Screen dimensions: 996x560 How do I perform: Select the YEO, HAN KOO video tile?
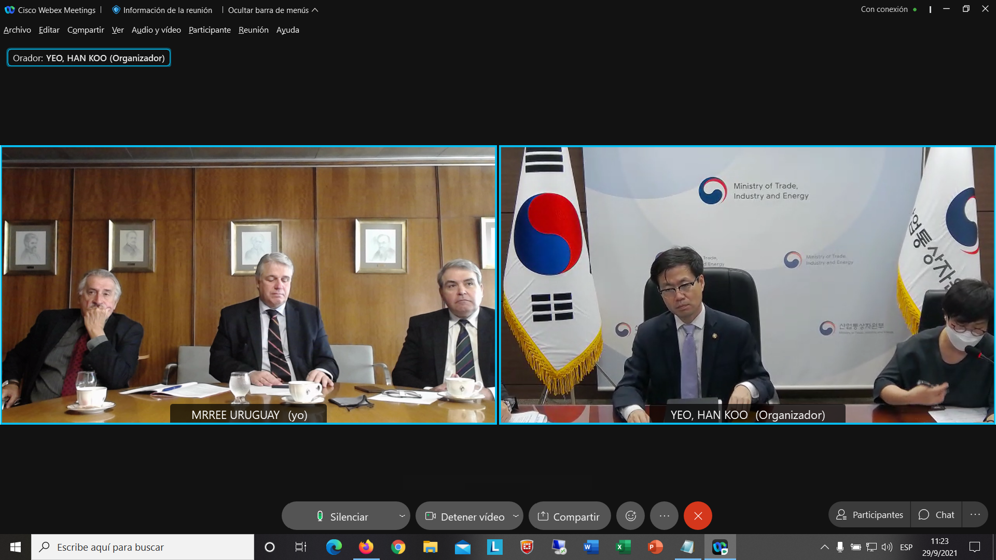[x=747, y=285]
